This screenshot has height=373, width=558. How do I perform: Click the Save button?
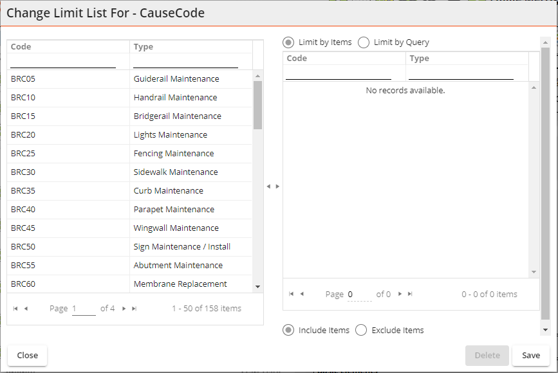pos(531,355)
